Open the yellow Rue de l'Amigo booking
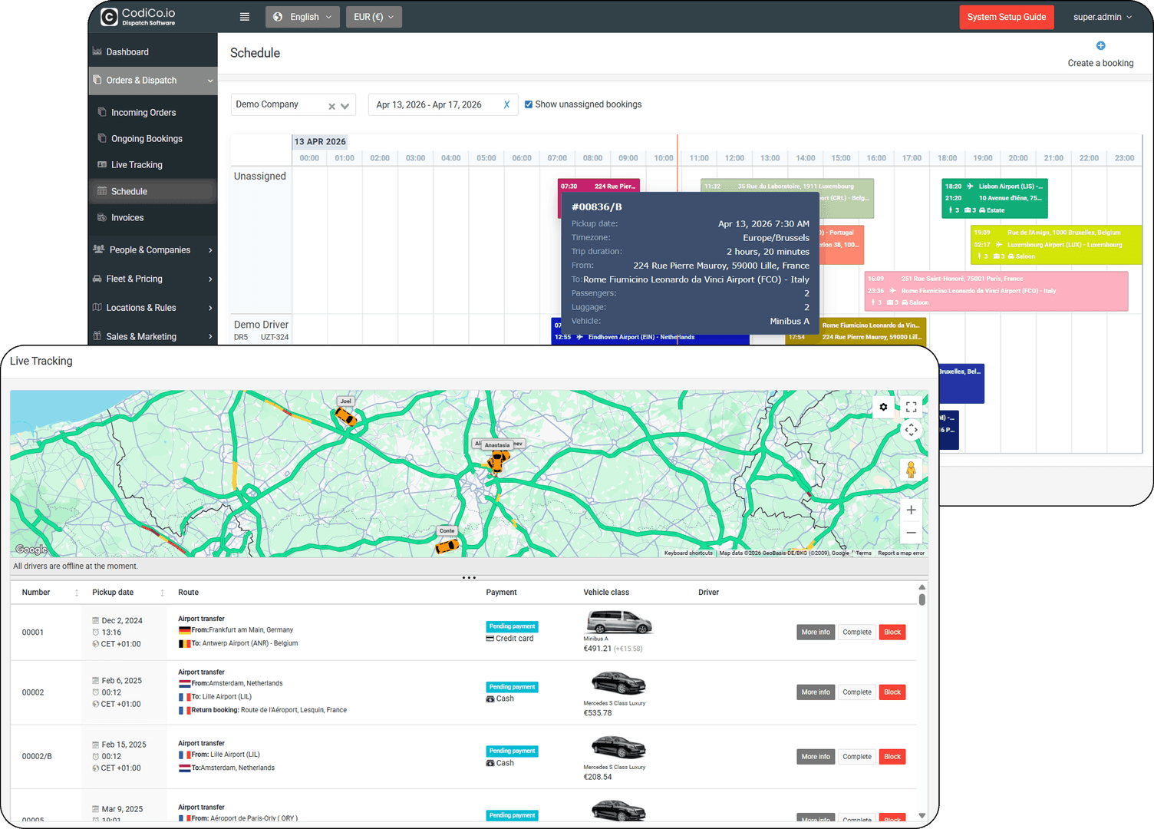This screenshot has width=1154, height=829. pos(1056,245)
